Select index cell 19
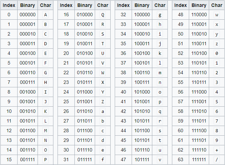This screenshot has height=165, width=225. pyautogui.click(x=66, y=43)
